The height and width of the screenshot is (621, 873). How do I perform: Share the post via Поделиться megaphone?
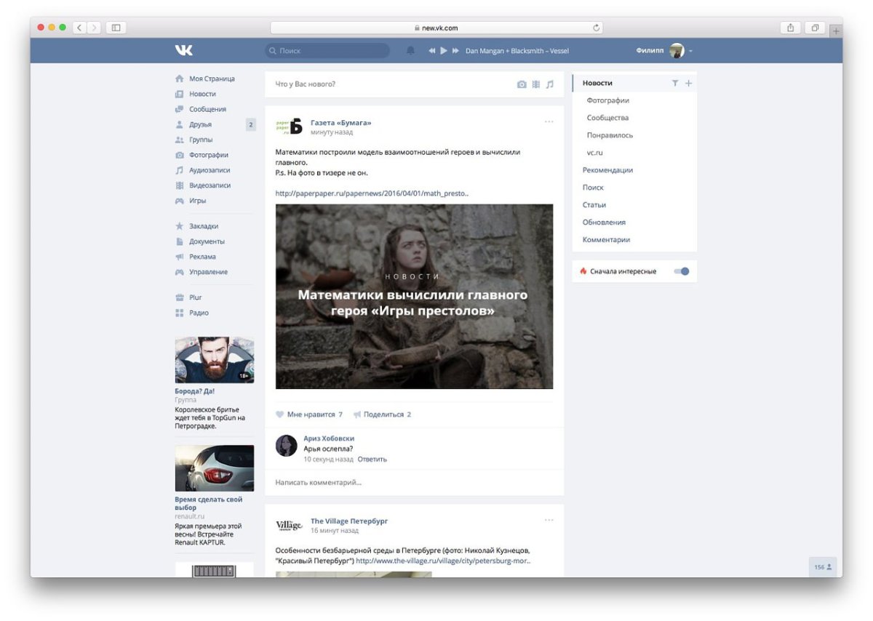coord(357,414)
